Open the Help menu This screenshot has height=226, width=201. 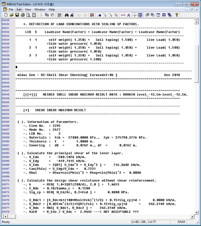(x=52, y=9)
